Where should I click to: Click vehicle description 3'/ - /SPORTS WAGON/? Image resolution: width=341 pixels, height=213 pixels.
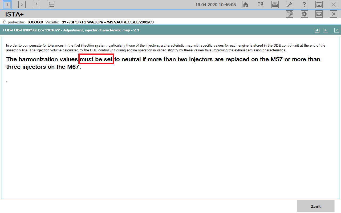tap(108, 22)
